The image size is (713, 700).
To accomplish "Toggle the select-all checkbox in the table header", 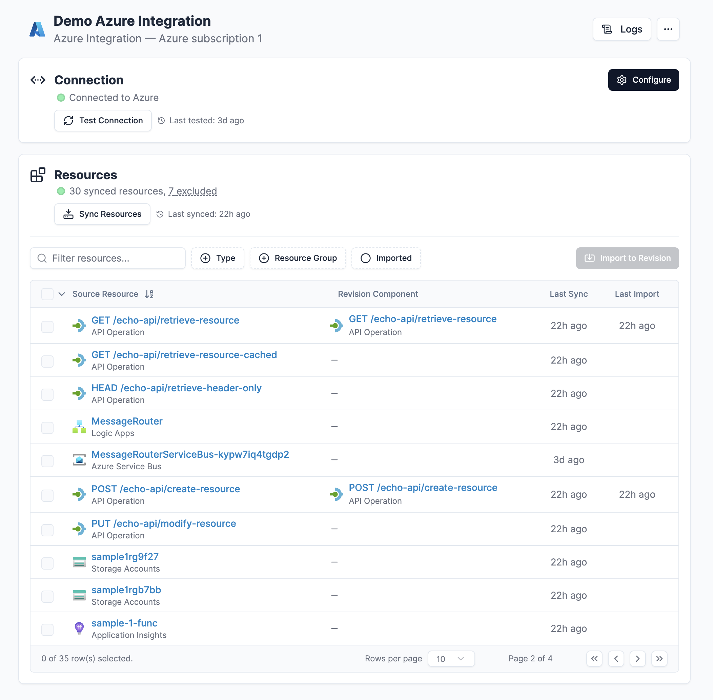I will 47,294.
